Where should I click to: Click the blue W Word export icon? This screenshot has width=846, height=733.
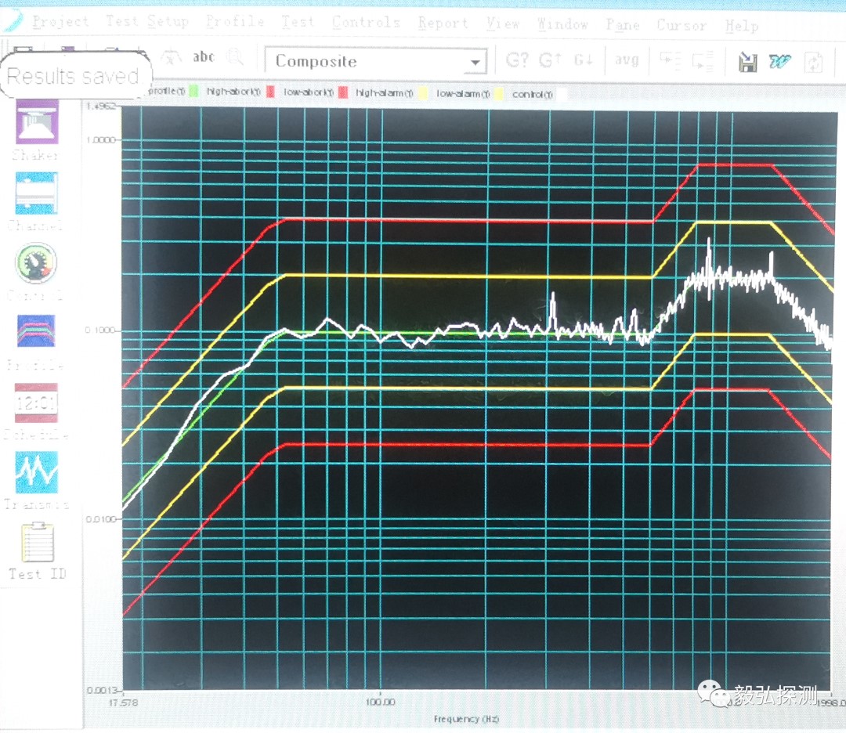[x=779, y=62]
